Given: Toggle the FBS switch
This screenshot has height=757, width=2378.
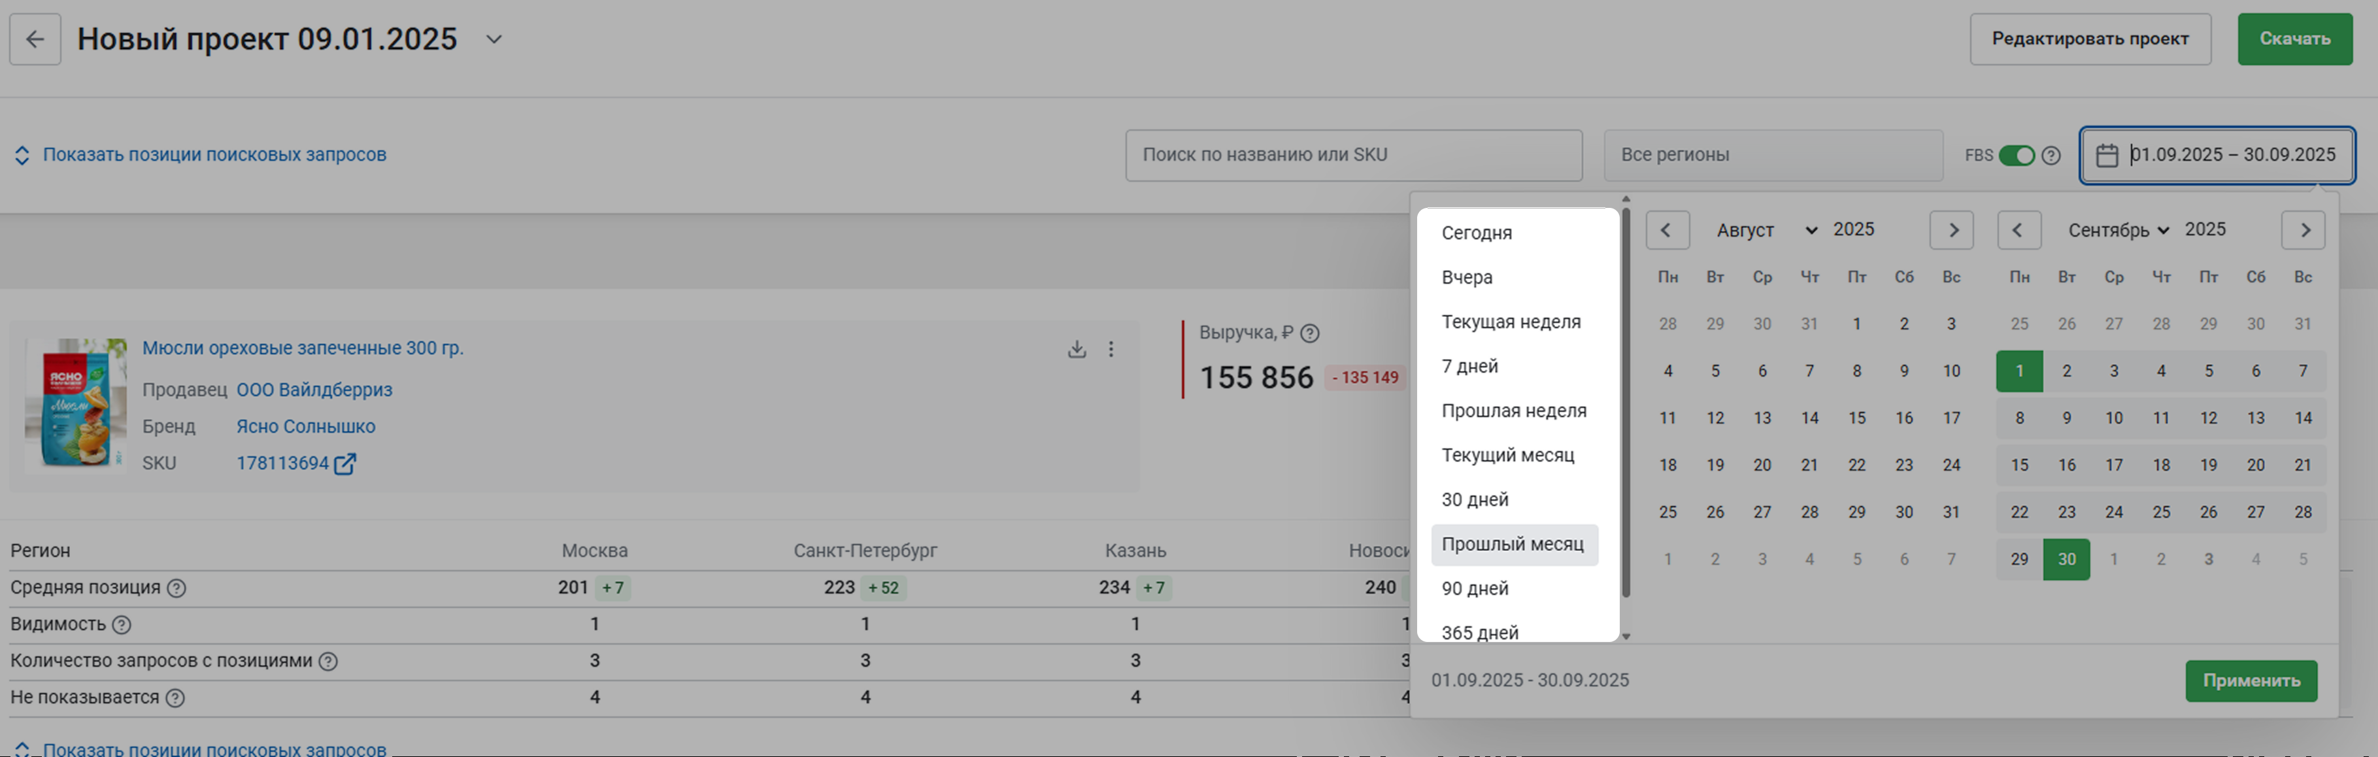Looking at the screenshot, I should click(2016, 155).
